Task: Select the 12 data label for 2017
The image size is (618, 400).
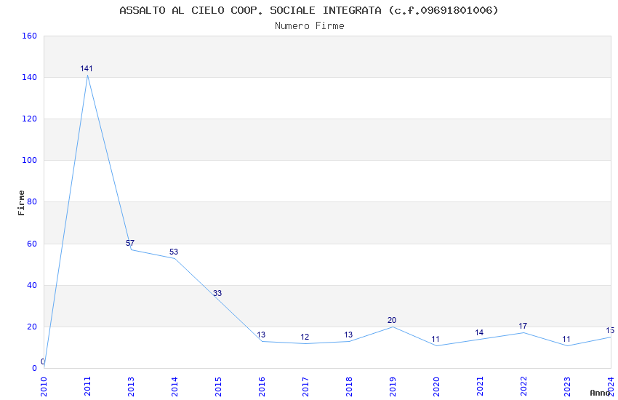Action: tap(305, 337)
